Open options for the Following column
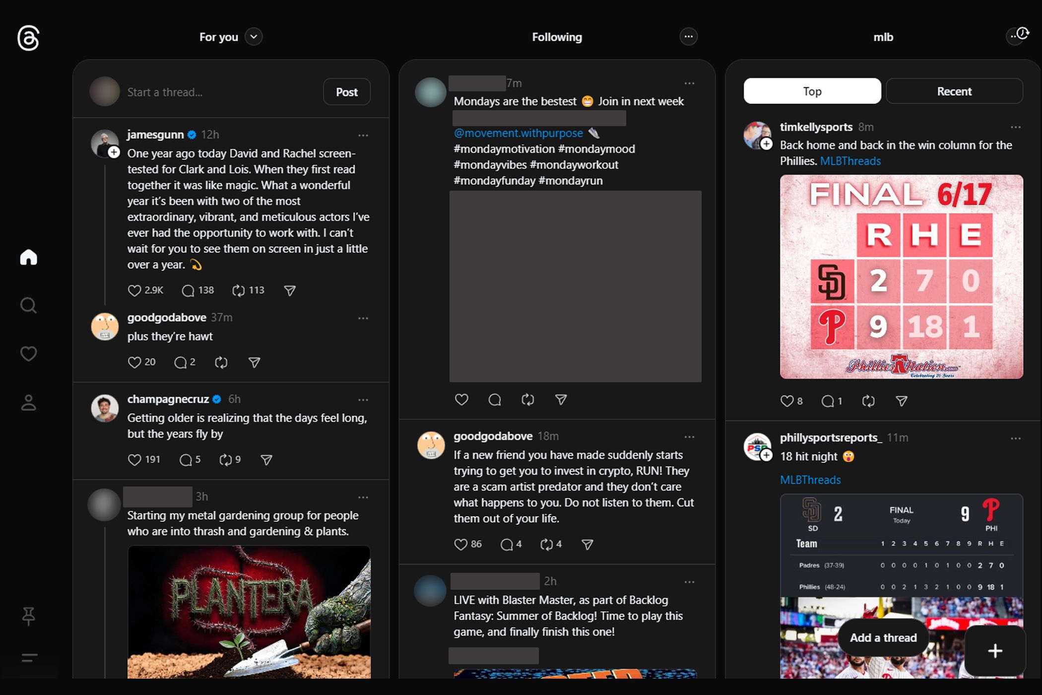This screenshot has height=695, width=1042. pos(688,37)
